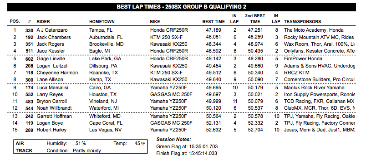Click the RIDER column header
The height and width of the screenshot is (165, 371).
(x=43, y=21)
